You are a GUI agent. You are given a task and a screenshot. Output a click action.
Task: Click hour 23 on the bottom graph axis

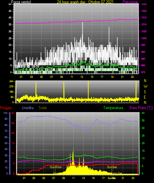[x=133, y=178]
